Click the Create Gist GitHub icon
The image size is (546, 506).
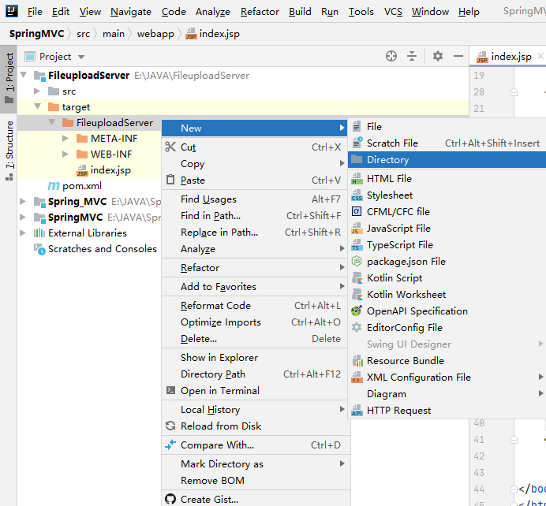(x=170, y=499)
